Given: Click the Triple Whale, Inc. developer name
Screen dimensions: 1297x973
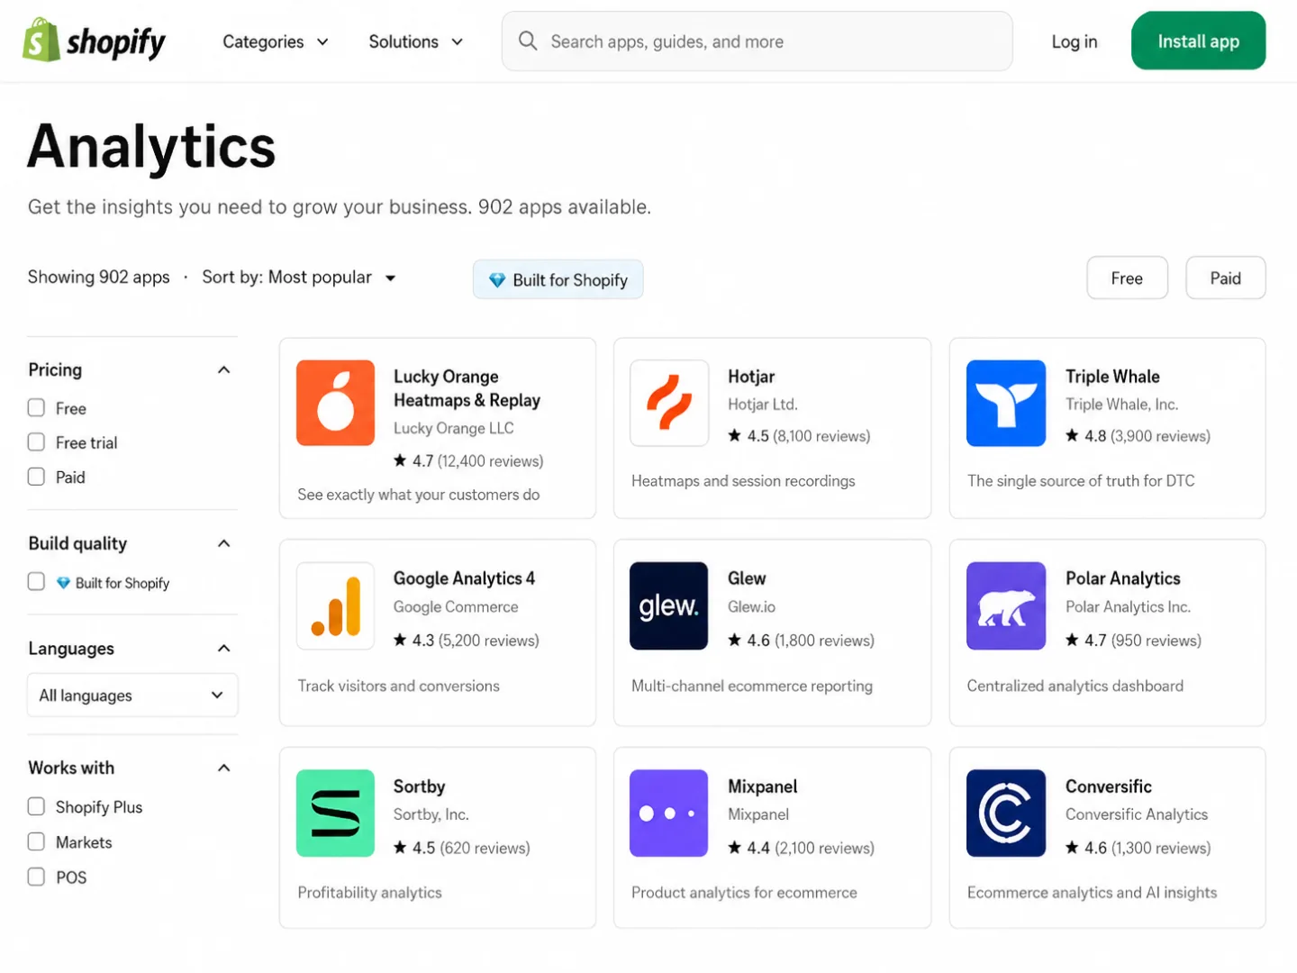Looking at the screenshot, I should [x=1121, y=405].
